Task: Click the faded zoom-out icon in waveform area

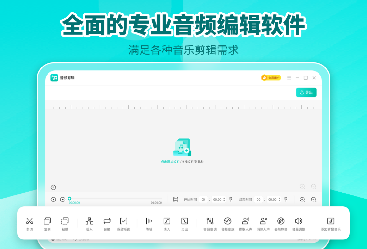Action: tap(314, 186)
